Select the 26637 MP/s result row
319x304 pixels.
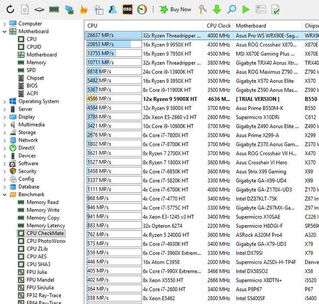tap(202, 35)
